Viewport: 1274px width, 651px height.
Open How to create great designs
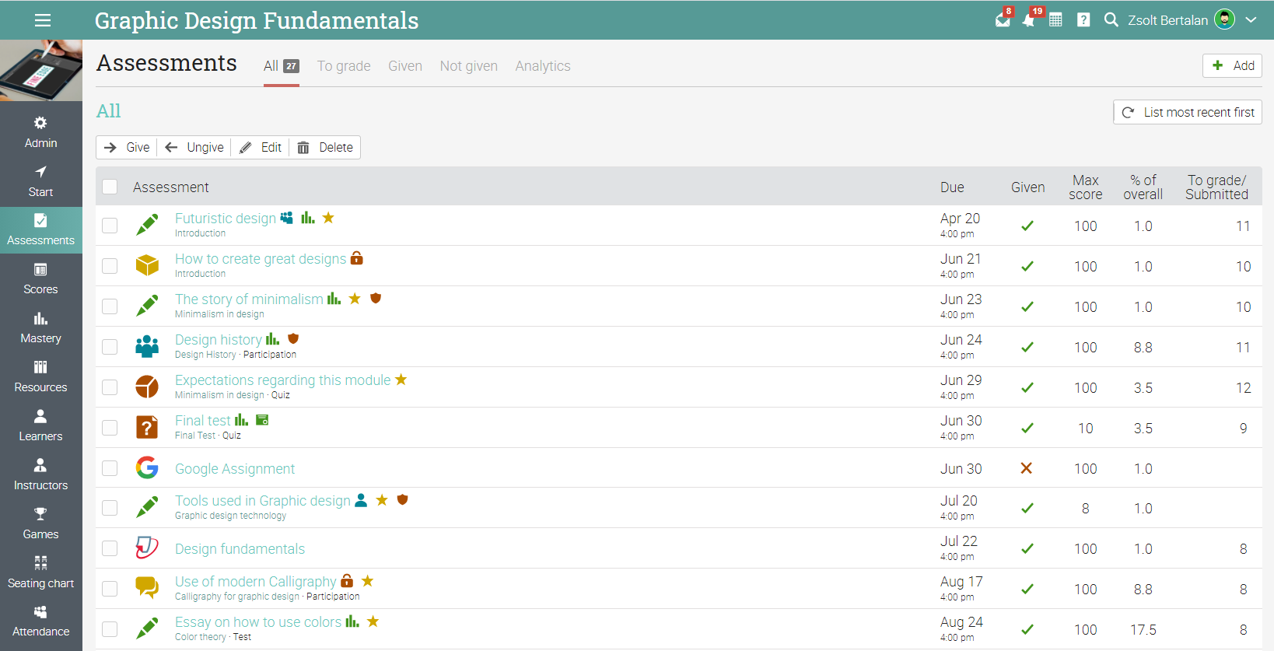(261, 259)
